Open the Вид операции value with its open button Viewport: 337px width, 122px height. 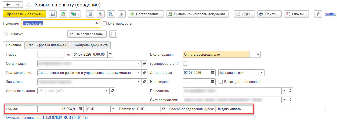point(258,54)
